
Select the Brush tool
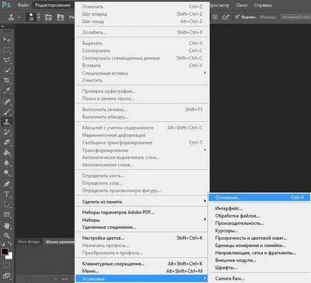tap(6, 112)
